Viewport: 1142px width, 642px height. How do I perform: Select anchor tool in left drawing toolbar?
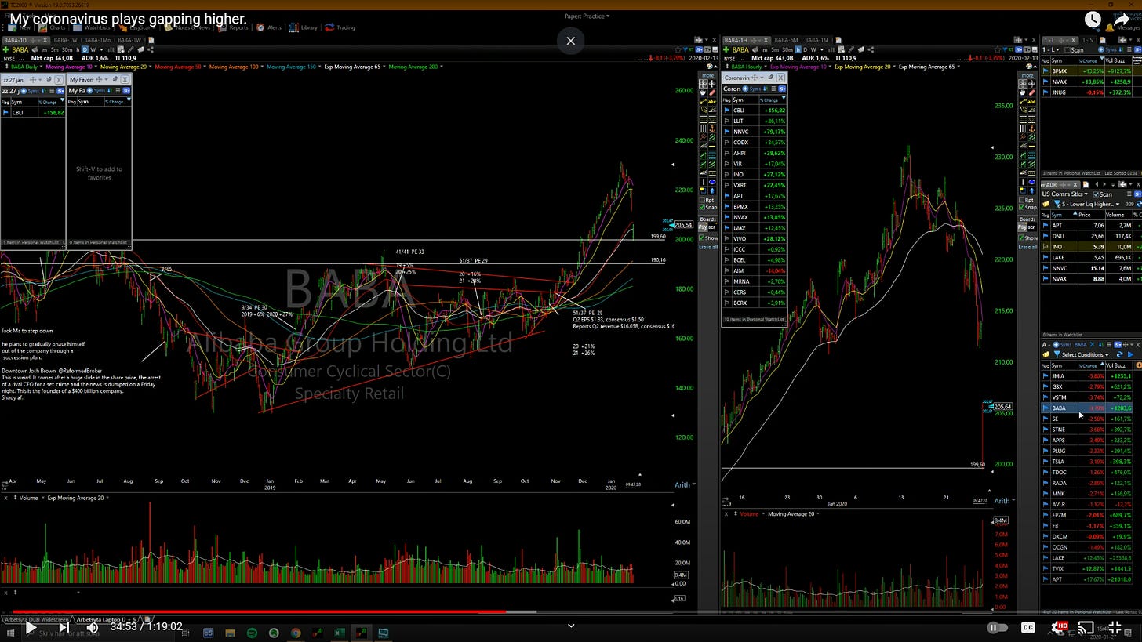click(x=712, y=129)
